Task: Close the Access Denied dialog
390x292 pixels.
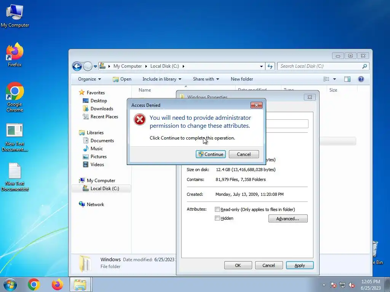Action: [x=256, y=105]
